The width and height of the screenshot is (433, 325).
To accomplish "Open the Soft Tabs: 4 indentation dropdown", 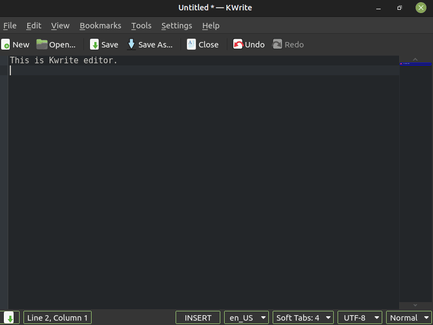I will [x=303, y=317].
